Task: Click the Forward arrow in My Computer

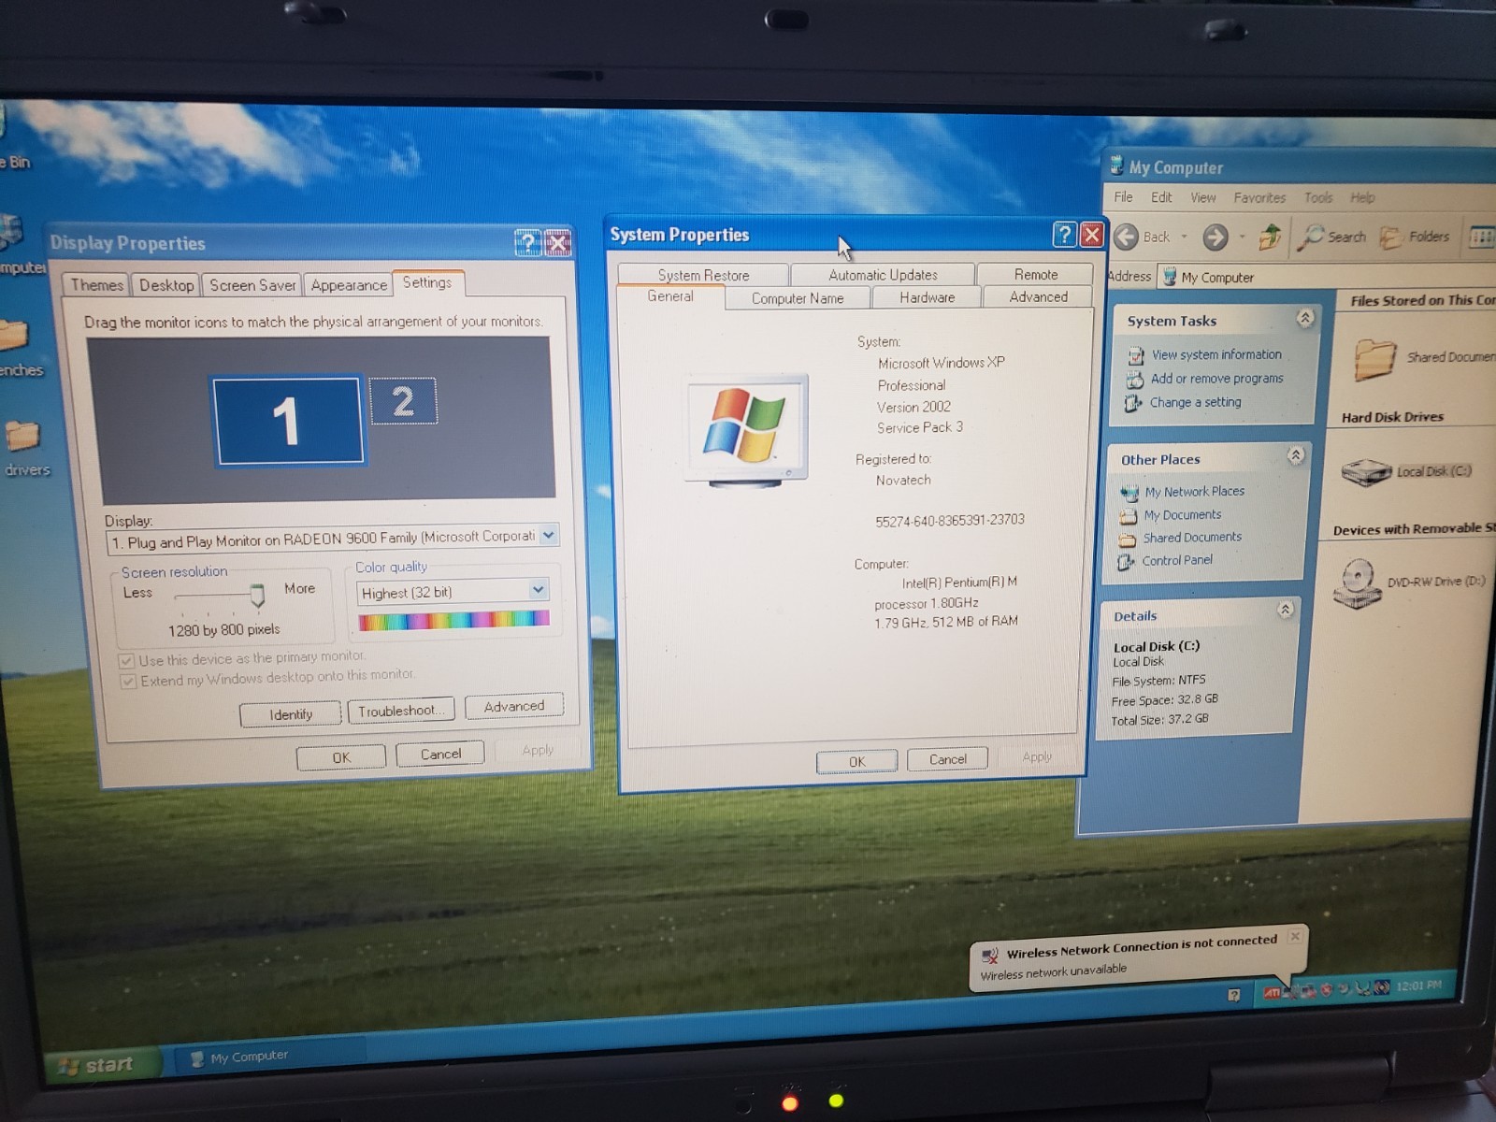Action: coord(1215,237)
